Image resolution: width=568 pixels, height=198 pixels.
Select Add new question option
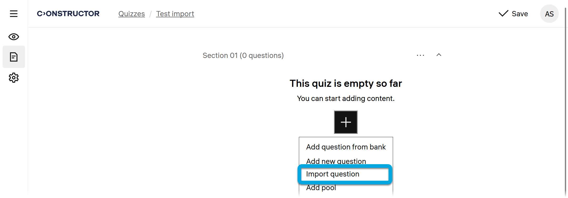coord(336,161)
